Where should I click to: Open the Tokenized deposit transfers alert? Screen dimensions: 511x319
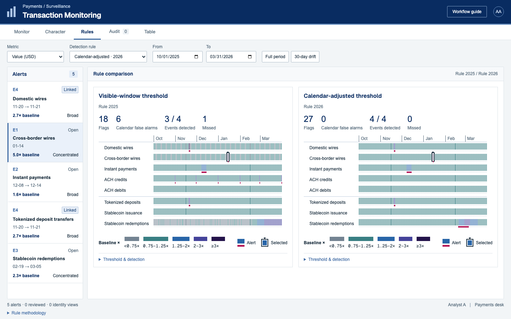pyautogui.click(x=45, y=223)
